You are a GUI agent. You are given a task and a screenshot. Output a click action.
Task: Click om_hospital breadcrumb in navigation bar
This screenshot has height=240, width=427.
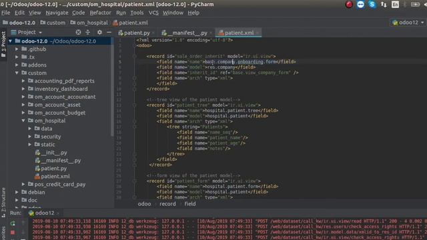(89, 23)
